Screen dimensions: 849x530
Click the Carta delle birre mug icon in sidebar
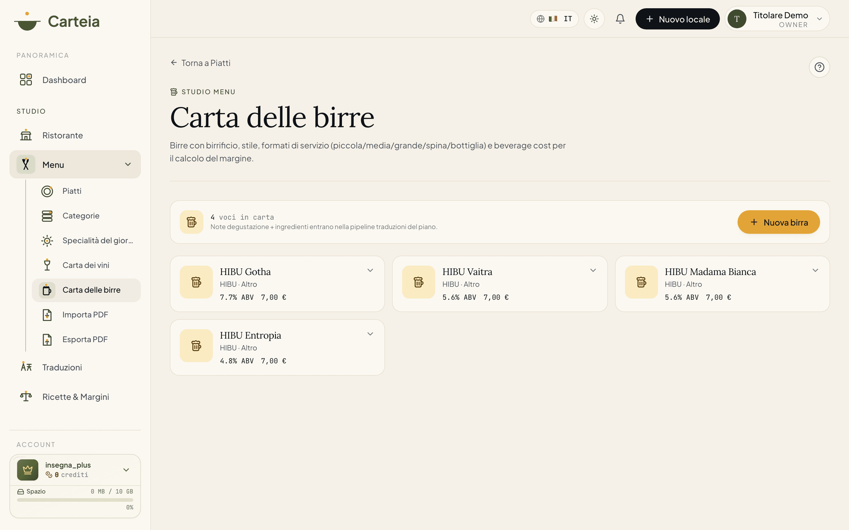click(x=47, y=290)
